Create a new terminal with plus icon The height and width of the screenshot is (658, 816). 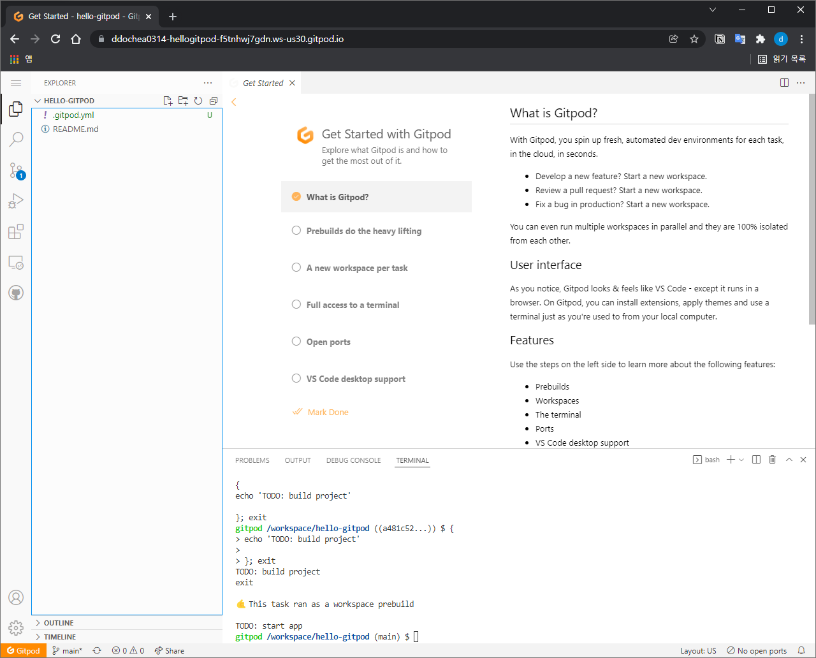[731, 460]
